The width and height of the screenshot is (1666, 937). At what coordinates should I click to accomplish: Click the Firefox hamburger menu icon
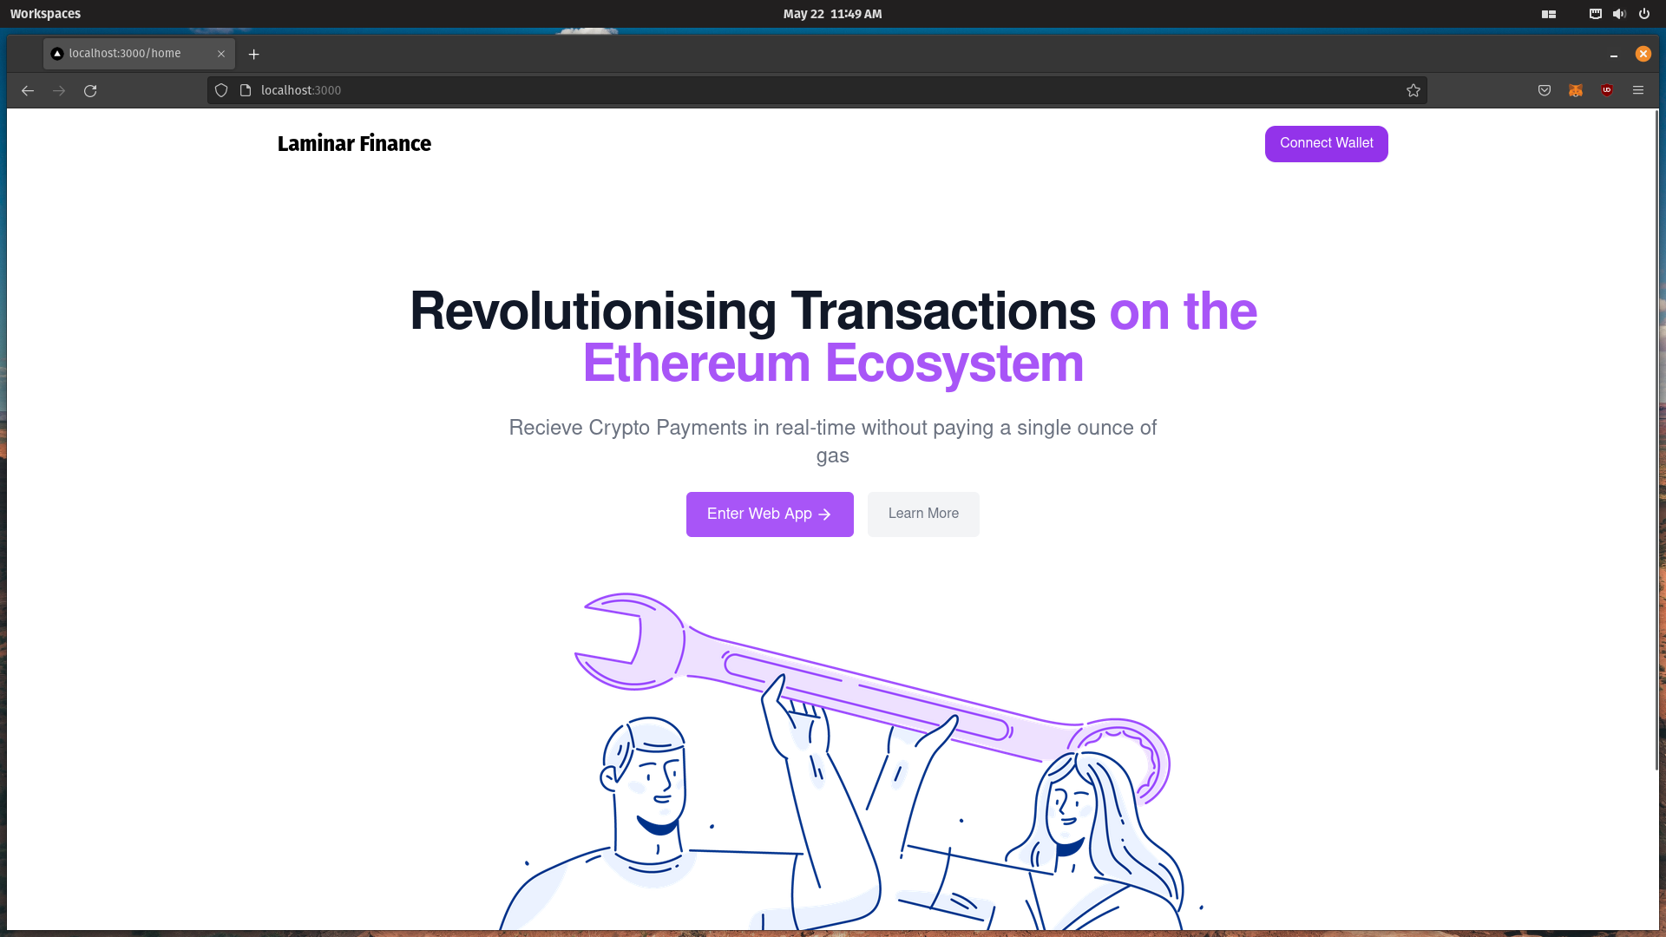tap(1638, 89)
